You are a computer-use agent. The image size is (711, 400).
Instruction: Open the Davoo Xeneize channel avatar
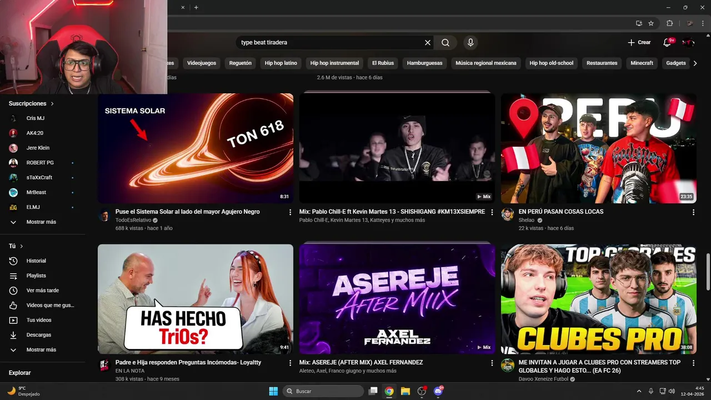pyautogui.click(x=508, y=366)
